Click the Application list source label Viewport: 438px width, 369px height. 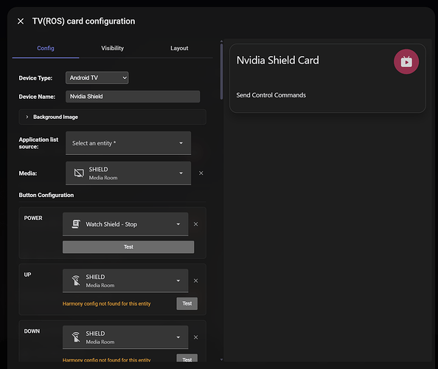tap(38, 143)
